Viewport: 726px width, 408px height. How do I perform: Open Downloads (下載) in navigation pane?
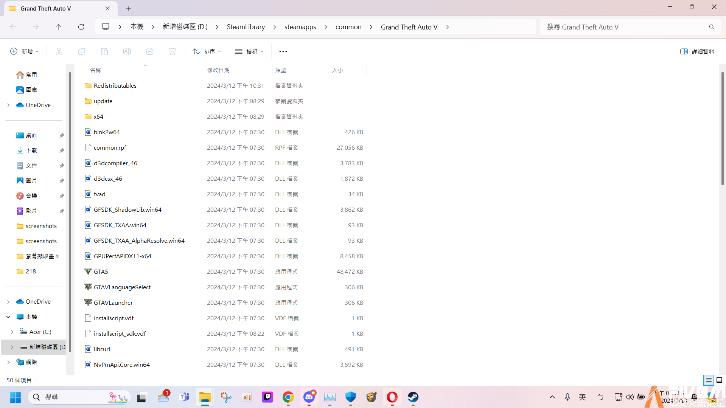click(31, 150)
